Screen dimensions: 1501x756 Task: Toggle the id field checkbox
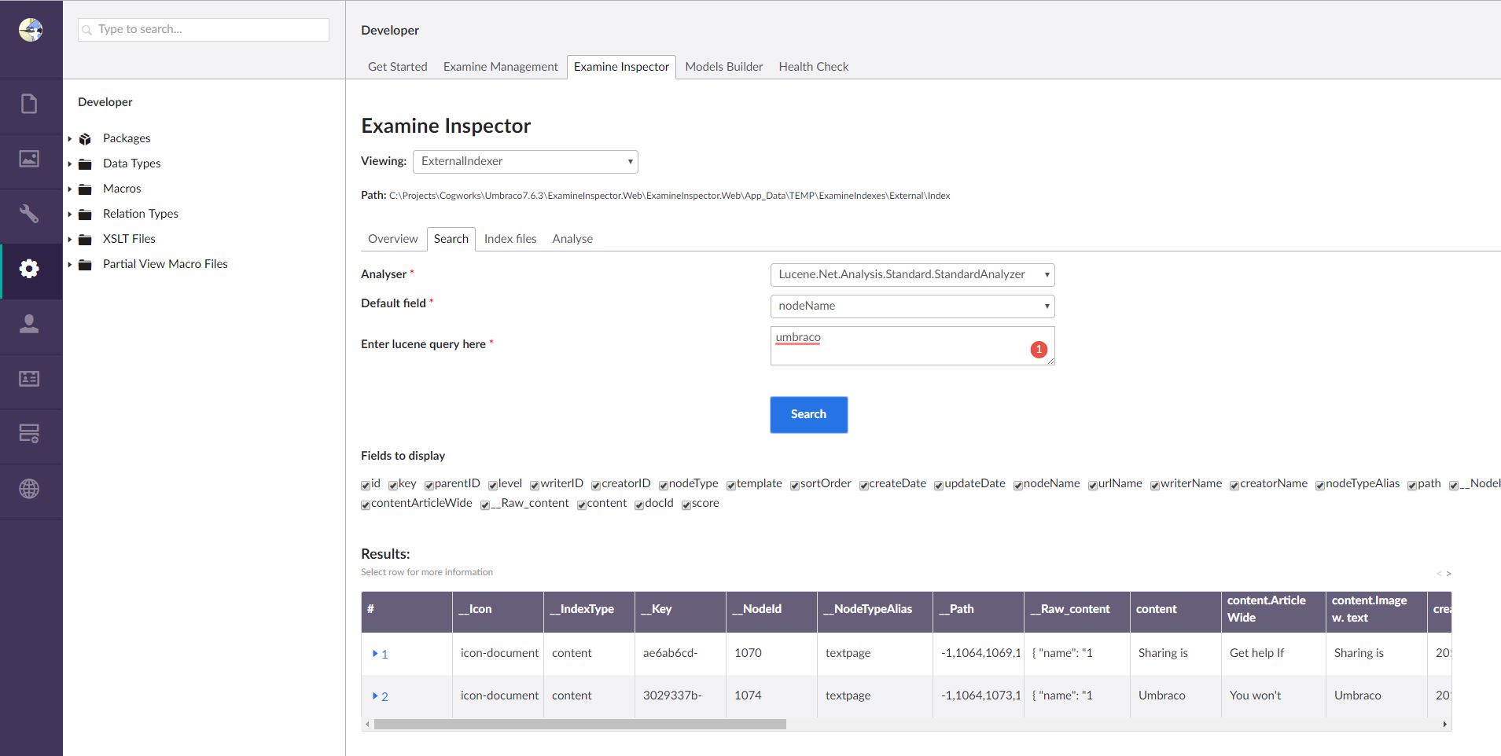(x=366, y=485)
